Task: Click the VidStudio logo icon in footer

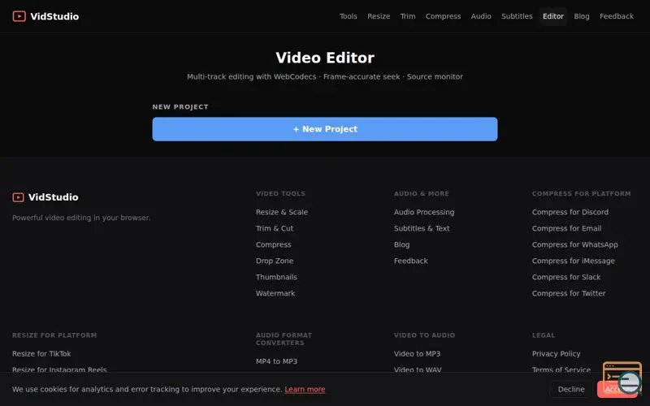Action: click(x=18, y=197)
